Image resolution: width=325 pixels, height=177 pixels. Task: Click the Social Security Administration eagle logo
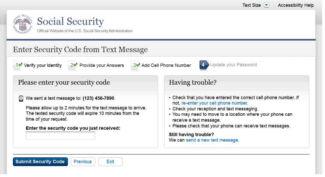(23, 24)
